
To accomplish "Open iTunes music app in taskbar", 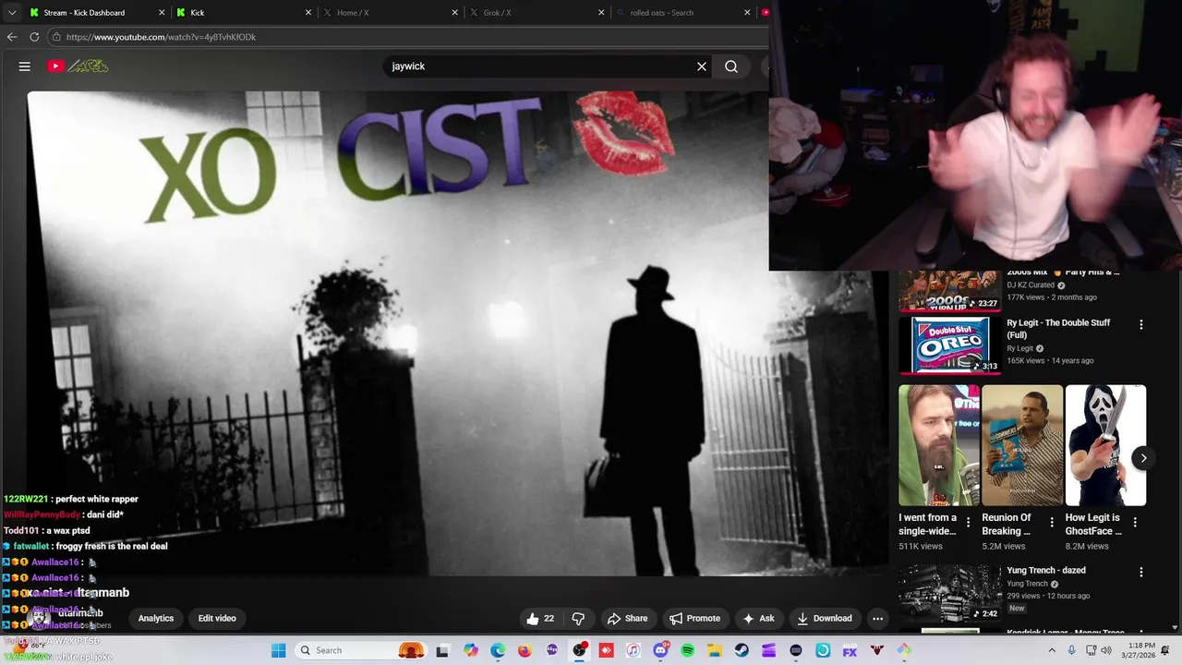I will pos(633,650).
